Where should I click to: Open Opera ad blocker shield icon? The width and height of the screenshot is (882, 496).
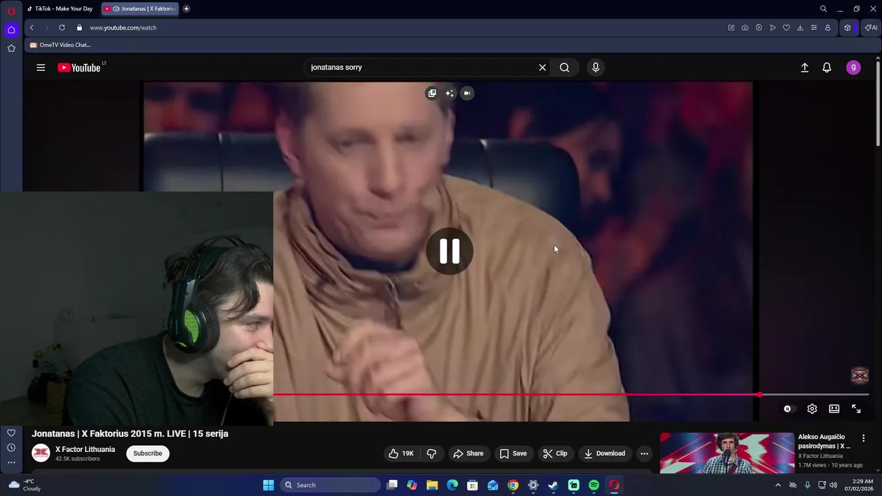coord(759,28)
